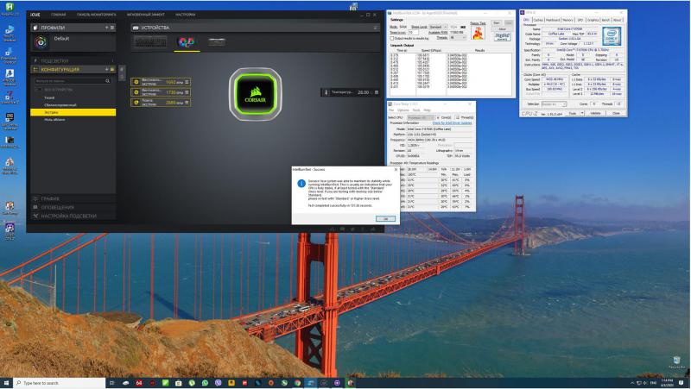Image resolution: width=691 pixels, height=389 pixels.
Task: Open the Stress Level dropdown in IntelBurnTest
Action: coord(440,27)
